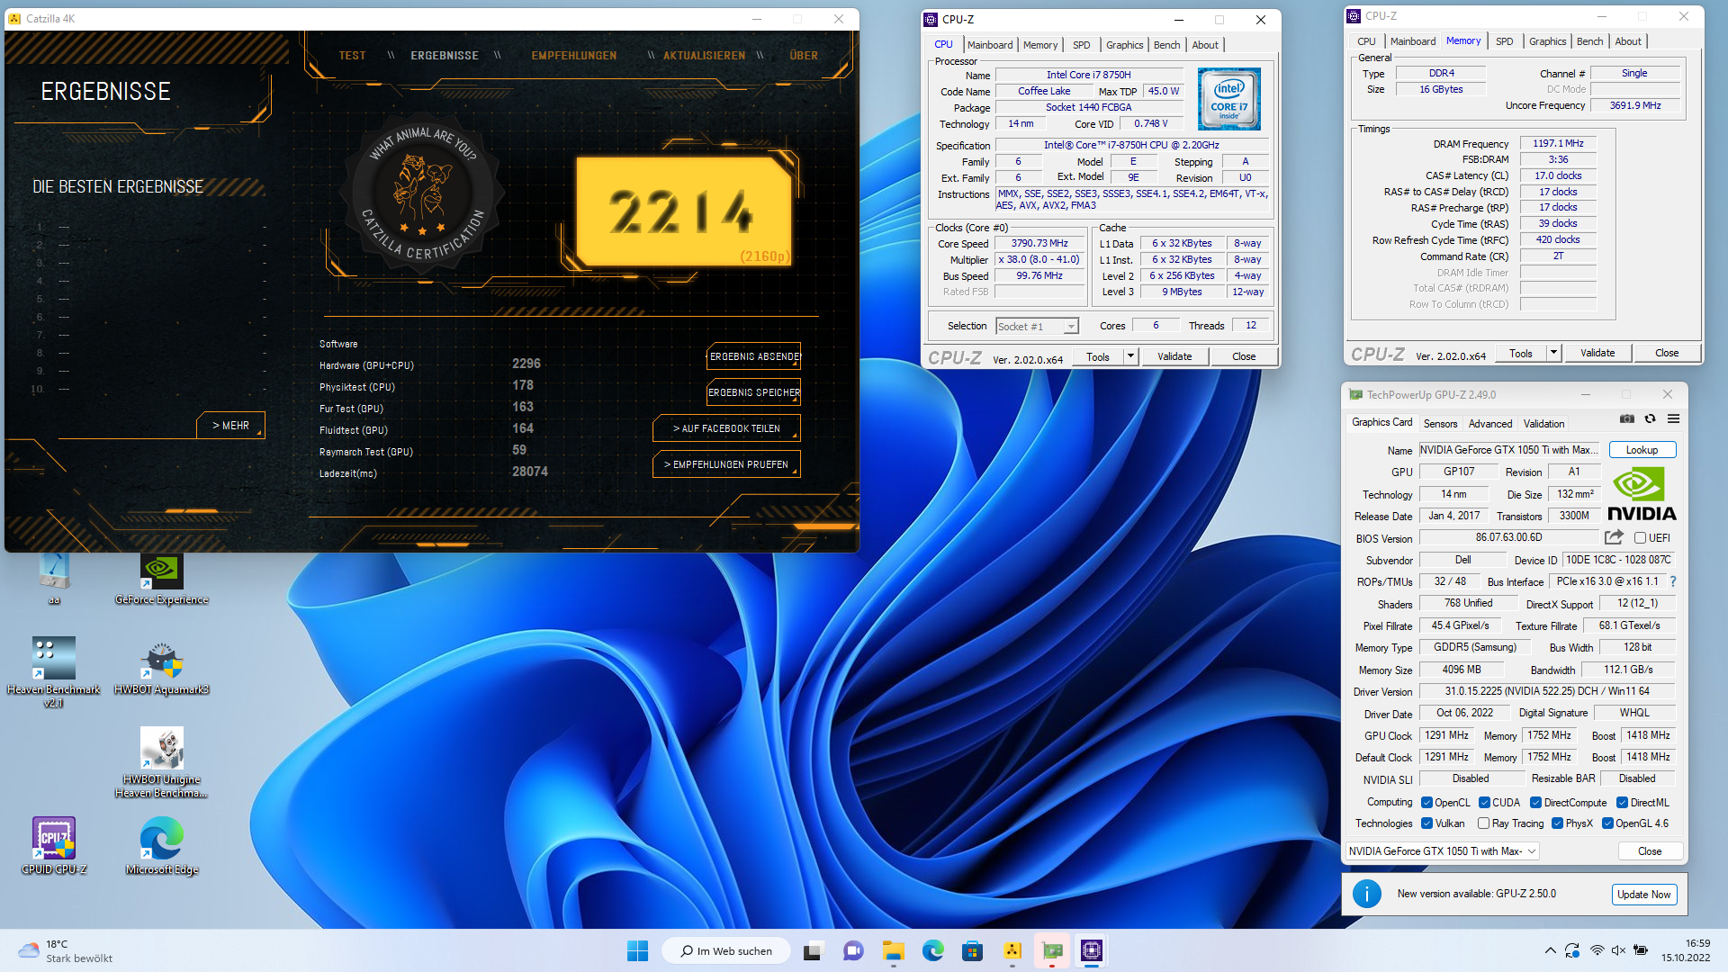Click EMPFEHLUNGEN PRUEFEN button
The height and width of the screenshot is (972, 1728).
tap(726, 464)
